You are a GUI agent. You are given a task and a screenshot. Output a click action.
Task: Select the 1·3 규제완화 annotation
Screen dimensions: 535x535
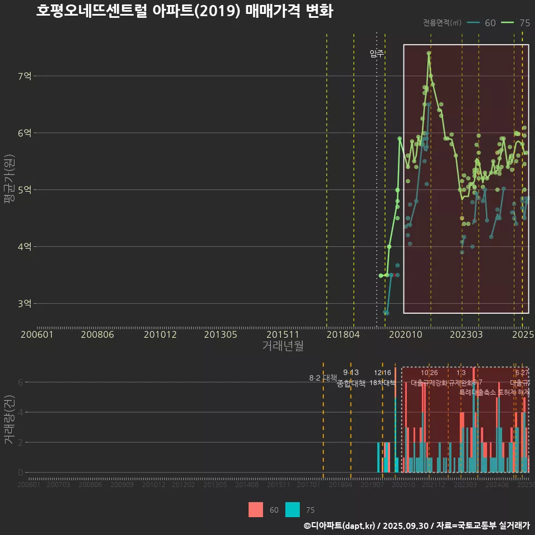pyautogui.click(x=461, y=378)
